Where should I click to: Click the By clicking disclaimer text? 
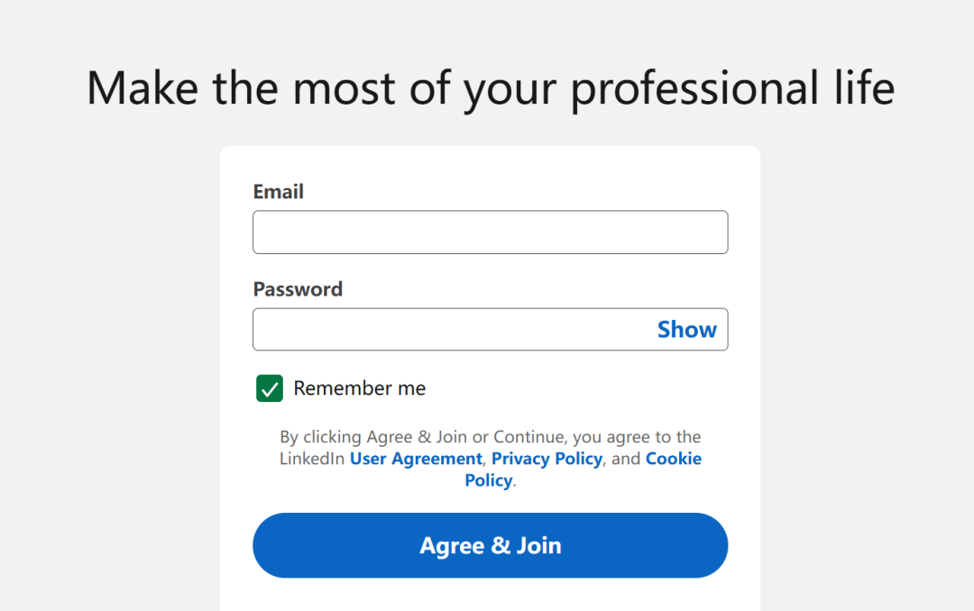[490, 437]
